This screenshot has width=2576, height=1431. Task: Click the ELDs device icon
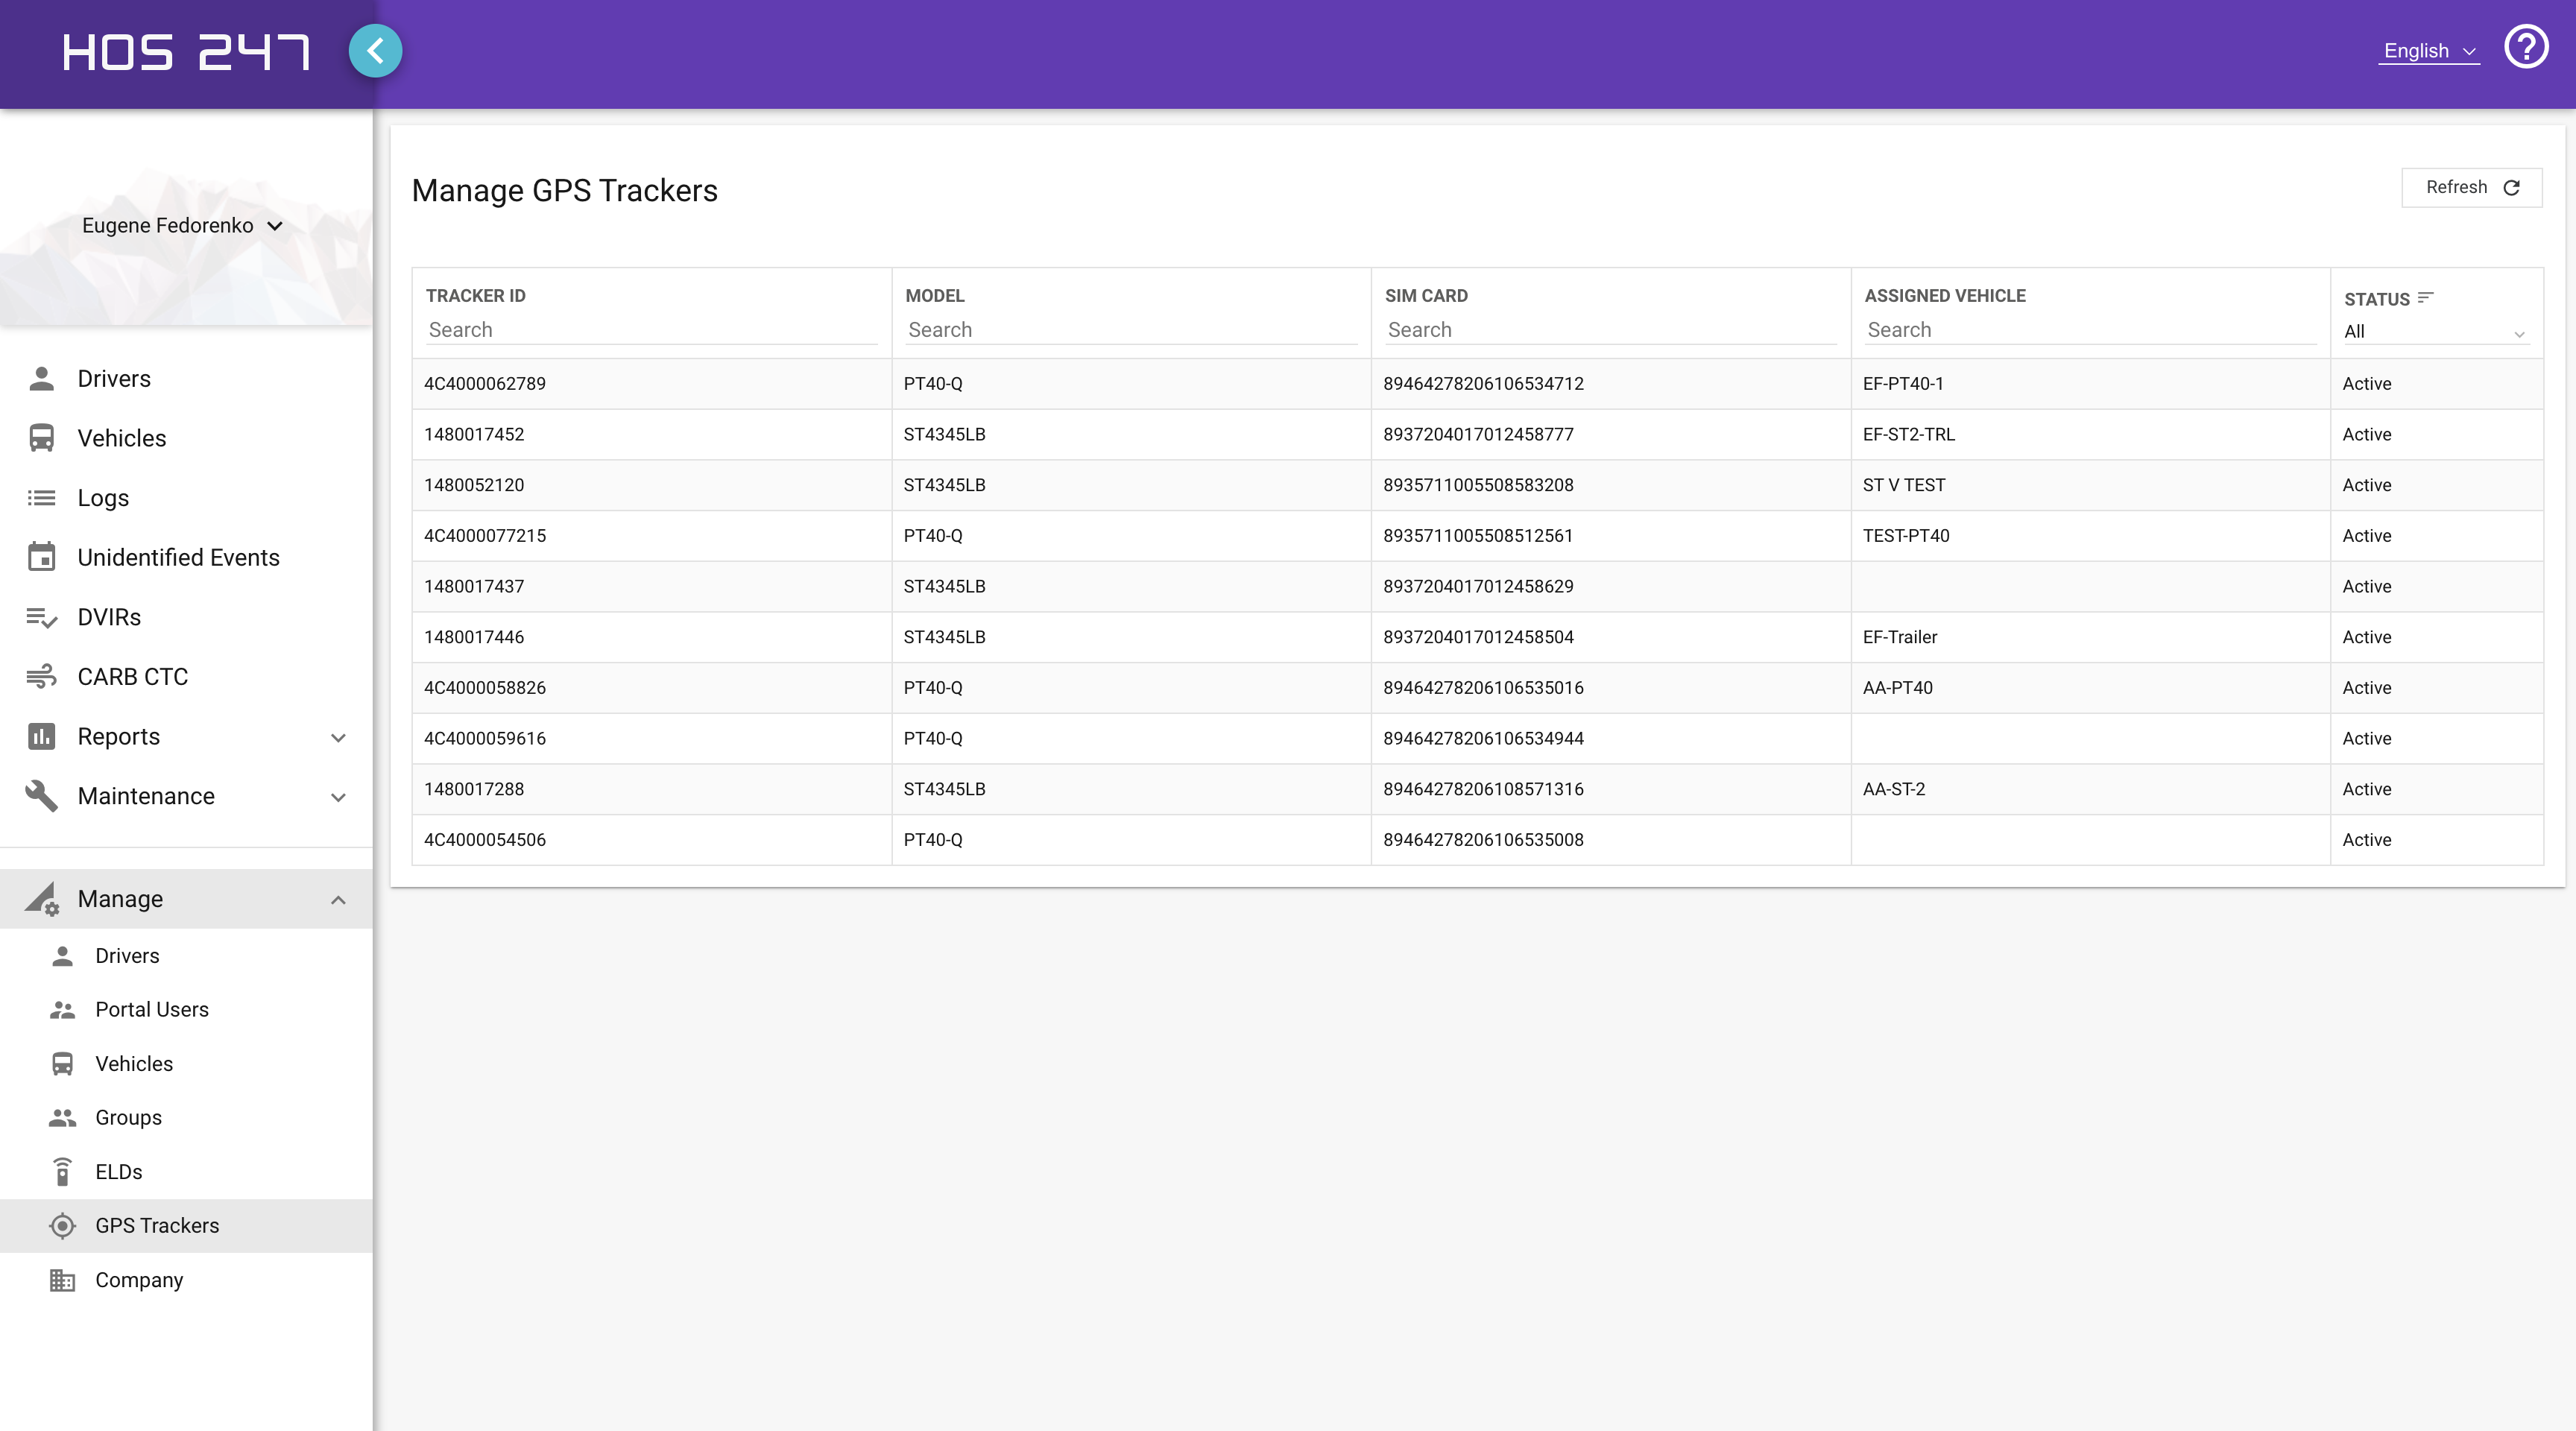tap(62, 1172)
